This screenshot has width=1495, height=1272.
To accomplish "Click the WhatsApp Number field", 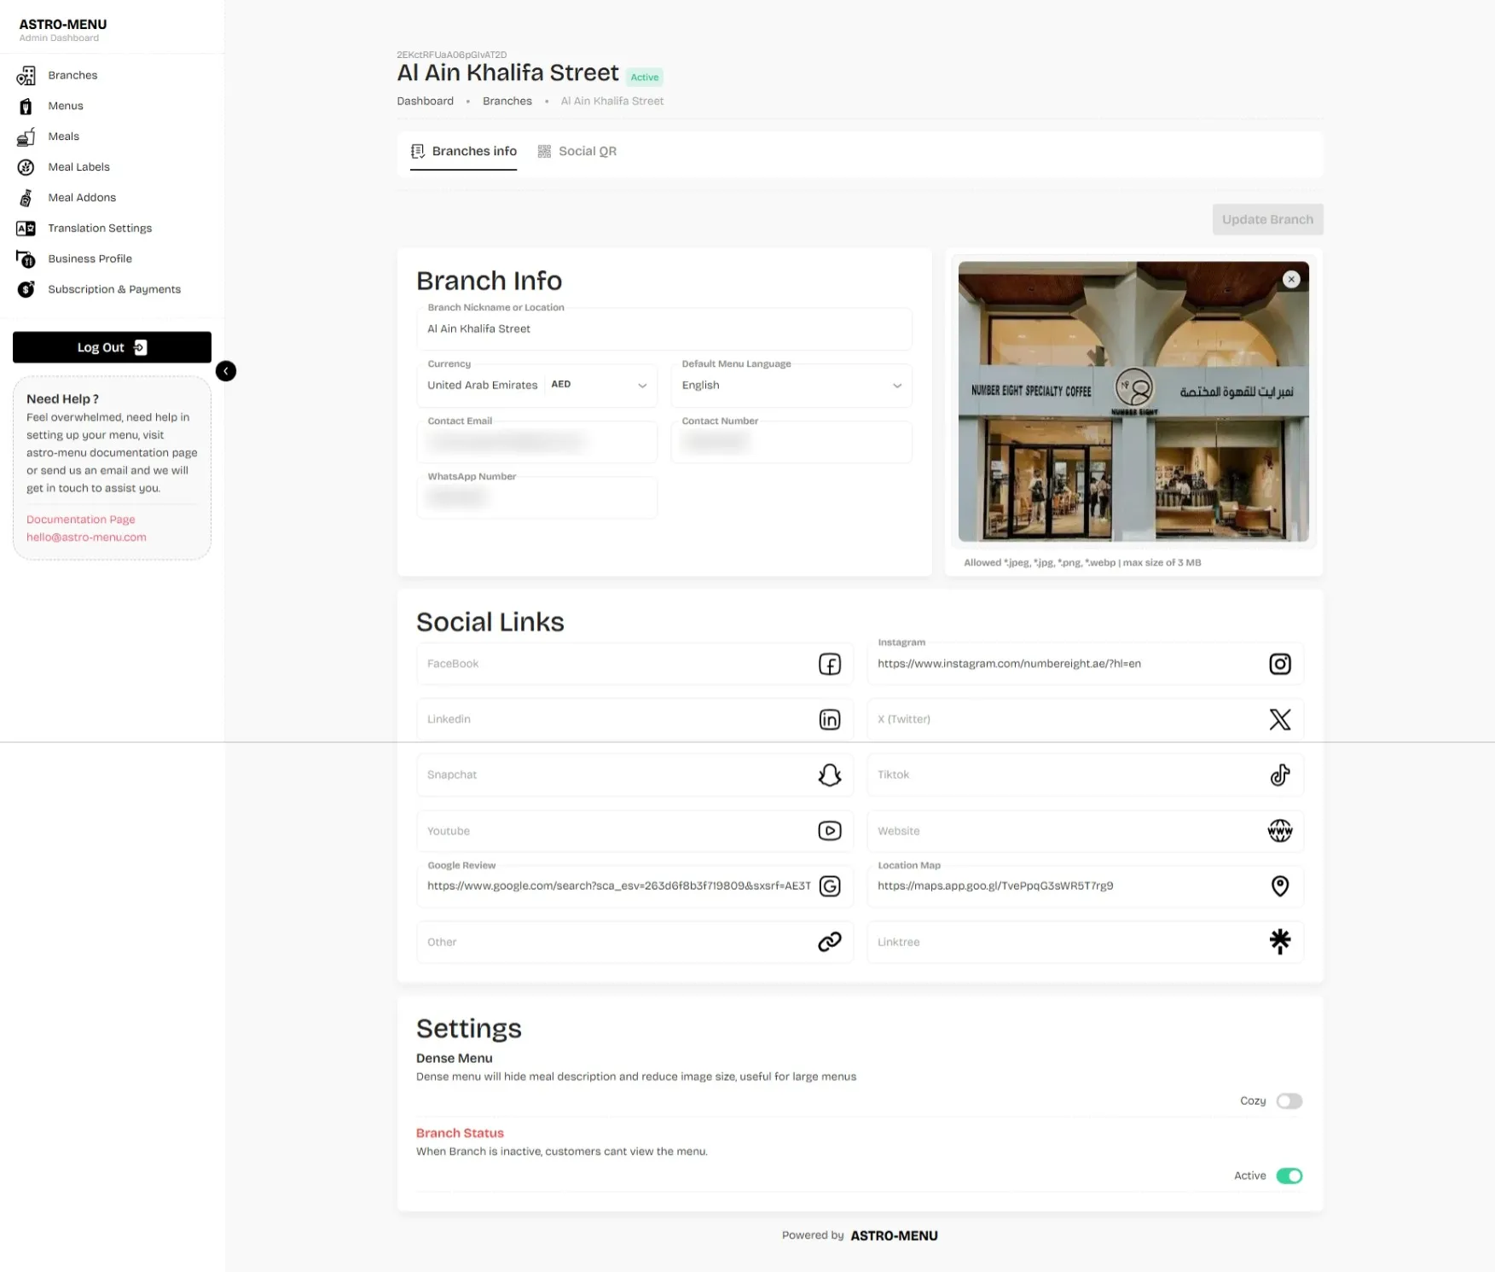I will point(537,498).
